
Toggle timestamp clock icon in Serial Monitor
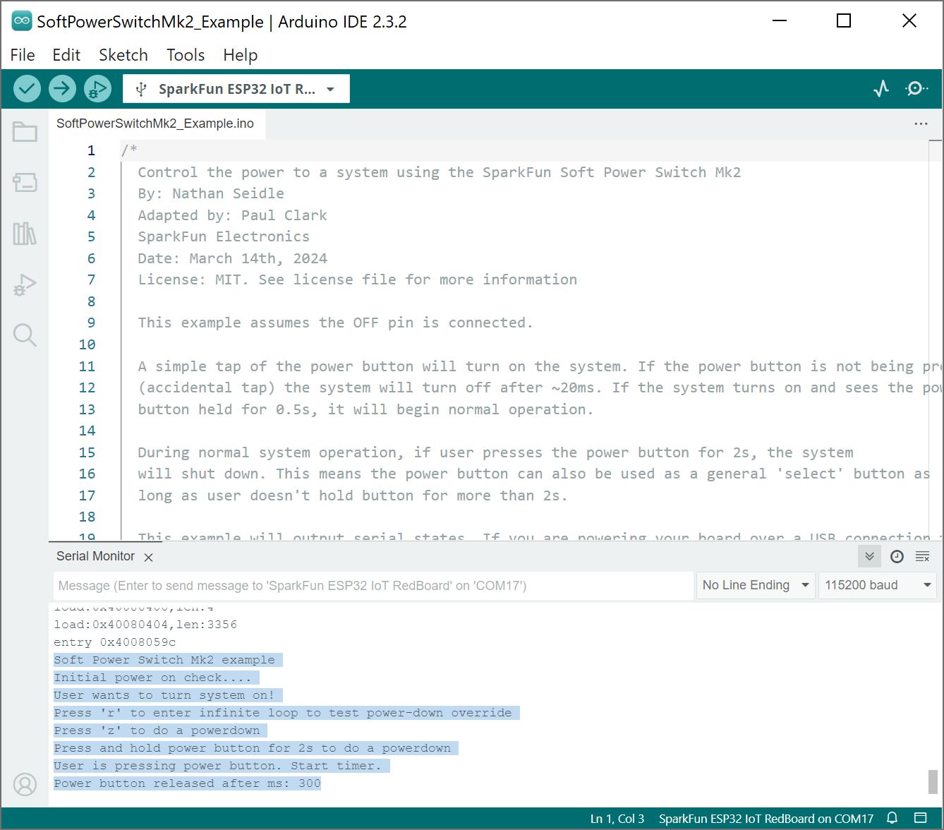pyautogui.click(x=897, y=556)
